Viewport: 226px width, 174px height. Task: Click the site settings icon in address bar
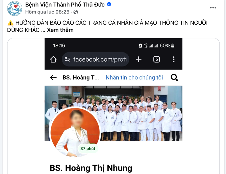[x=68, y=59]
